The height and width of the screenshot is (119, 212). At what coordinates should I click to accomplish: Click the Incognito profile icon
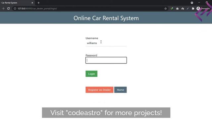click(198, 9)
